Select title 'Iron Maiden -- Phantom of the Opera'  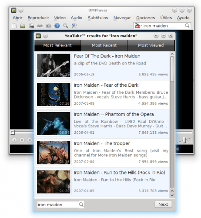tap(114, 114)
